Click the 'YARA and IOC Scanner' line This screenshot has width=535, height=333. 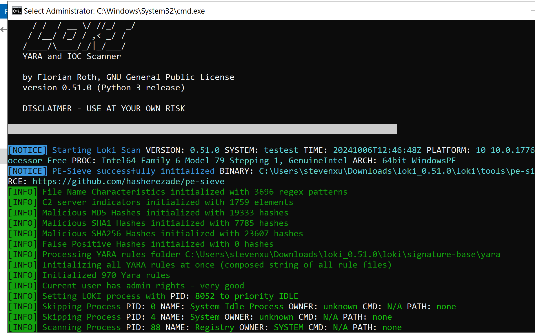(72, 56)
